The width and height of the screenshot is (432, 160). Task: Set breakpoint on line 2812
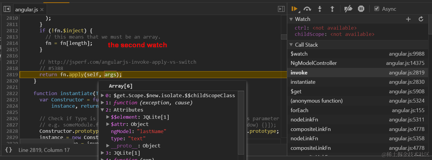pyautogui.click(x=12, y=31)
